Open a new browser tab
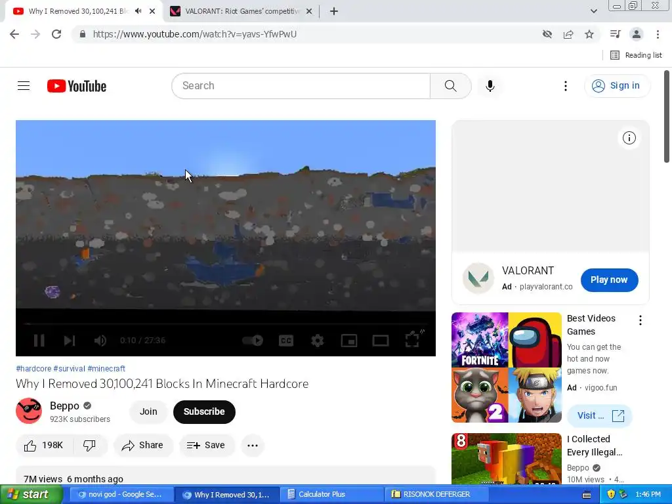This screenshot has height=504, width=672. pos(334,12)
